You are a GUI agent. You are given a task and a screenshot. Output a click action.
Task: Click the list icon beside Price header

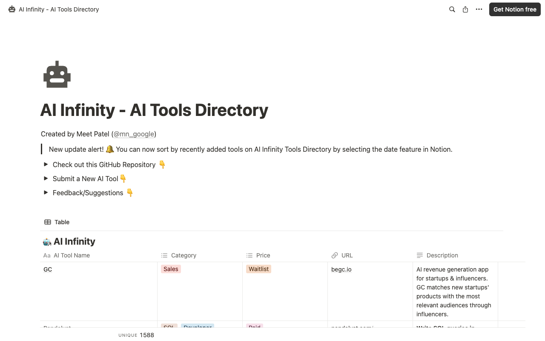(250, 255)
